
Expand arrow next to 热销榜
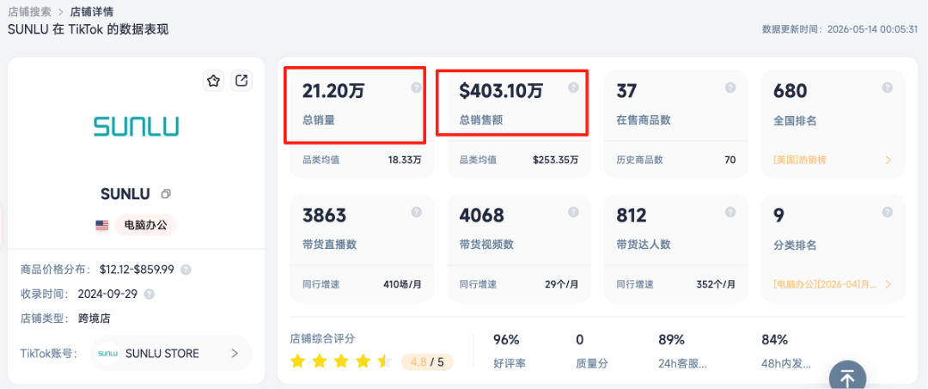[888, 160]
